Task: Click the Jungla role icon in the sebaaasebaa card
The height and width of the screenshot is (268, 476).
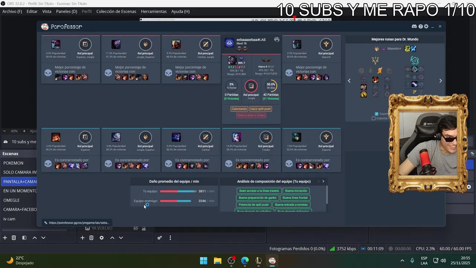Action: pos(251,86)
